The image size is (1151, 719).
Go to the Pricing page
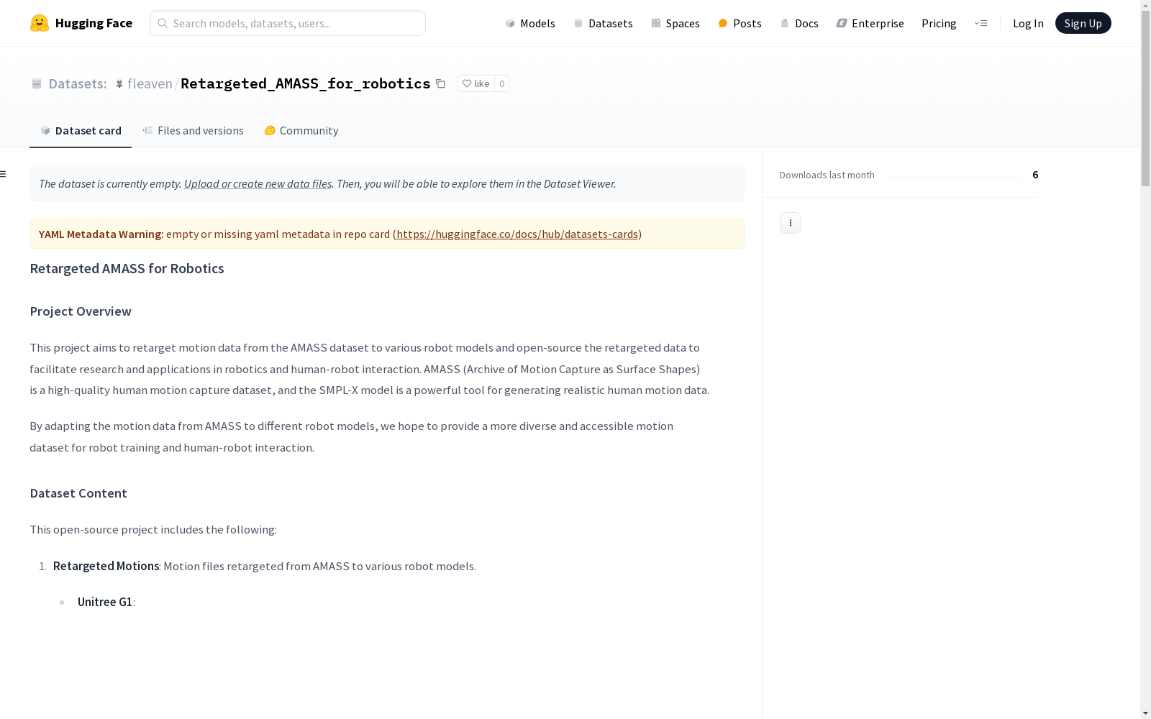tap(939, 23)
